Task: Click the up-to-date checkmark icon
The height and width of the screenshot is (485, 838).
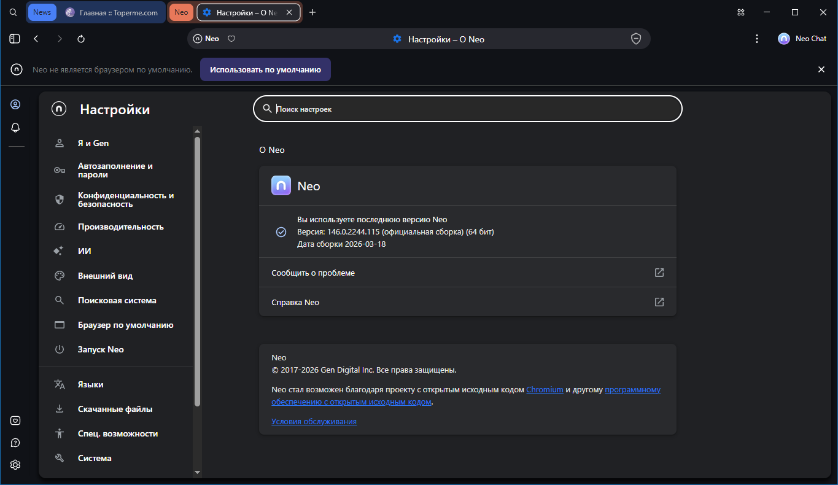Action: pyautogui.click(x=281, y=232)
